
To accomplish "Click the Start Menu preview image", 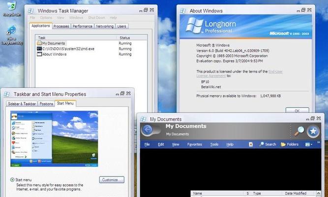I will [x=54, y=139].
